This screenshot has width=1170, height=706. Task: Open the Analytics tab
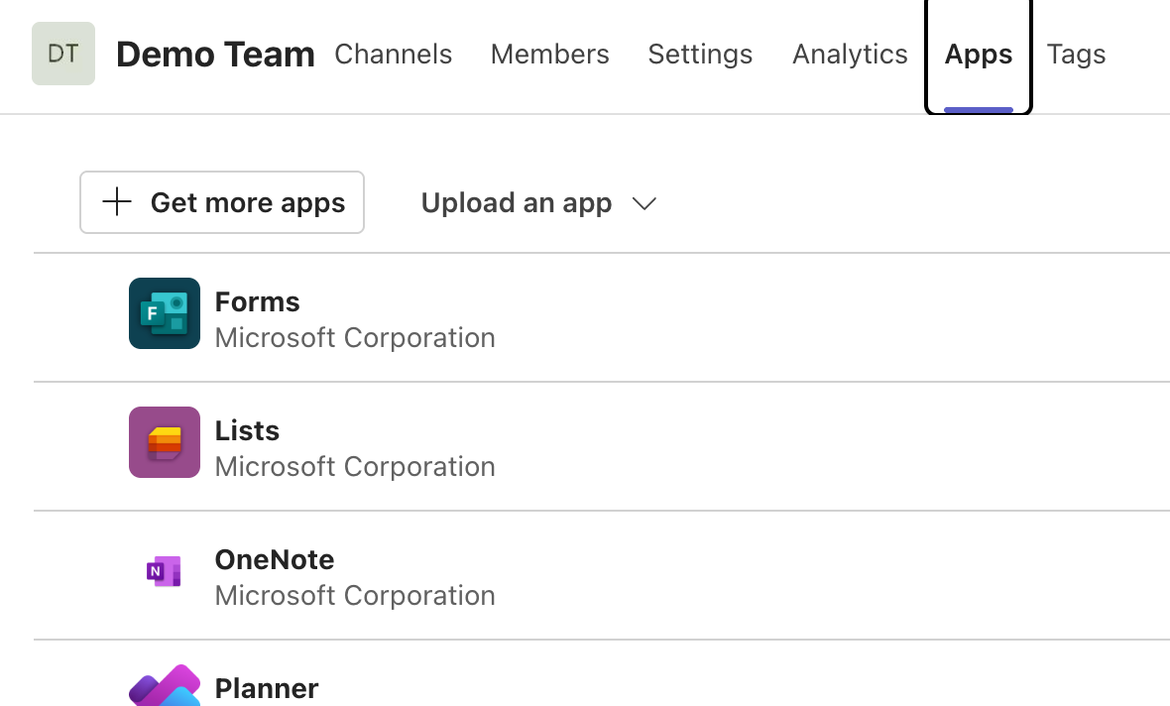850,55
